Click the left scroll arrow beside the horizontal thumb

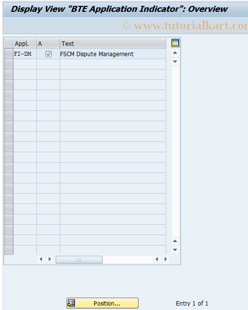tap(41, 259)
